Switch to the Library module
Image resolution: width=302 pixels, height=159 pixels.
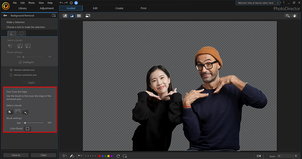click(23, 8)
